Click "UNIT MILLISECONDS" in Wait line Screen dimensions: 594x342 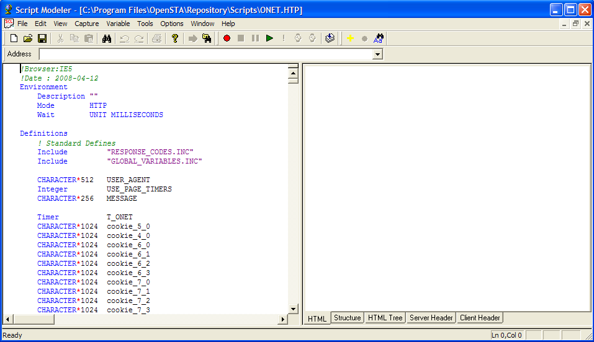(x=126, y=115)
